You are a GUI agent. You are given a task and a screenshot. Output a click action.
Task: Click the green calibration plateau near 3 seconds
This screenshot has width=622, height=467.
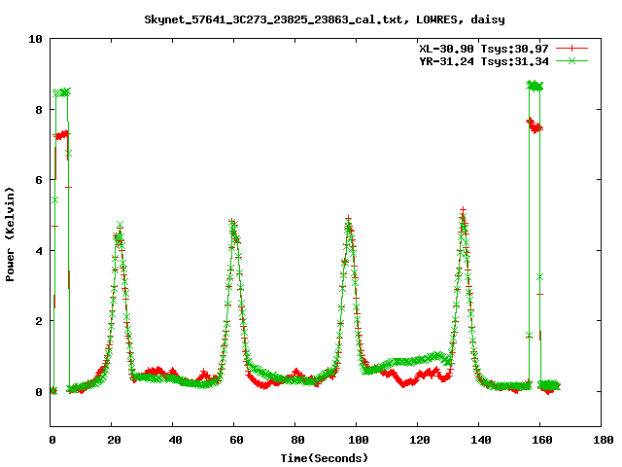pyautogui.click(x=61, y=92)
